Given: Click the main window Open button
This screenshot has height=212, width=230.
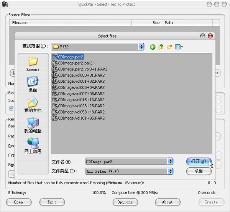Looking at the screenshot, I should (x=19, y=202).
